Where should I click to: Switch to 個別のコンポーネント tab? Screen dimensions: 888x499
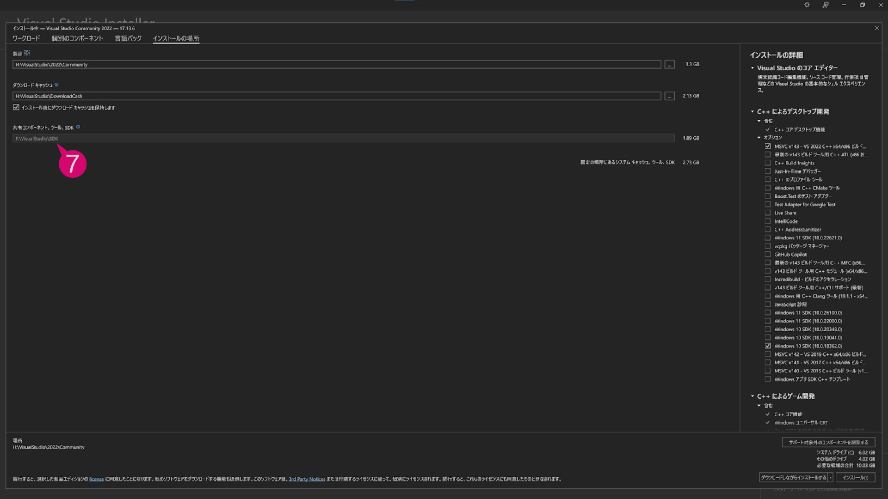77,38
